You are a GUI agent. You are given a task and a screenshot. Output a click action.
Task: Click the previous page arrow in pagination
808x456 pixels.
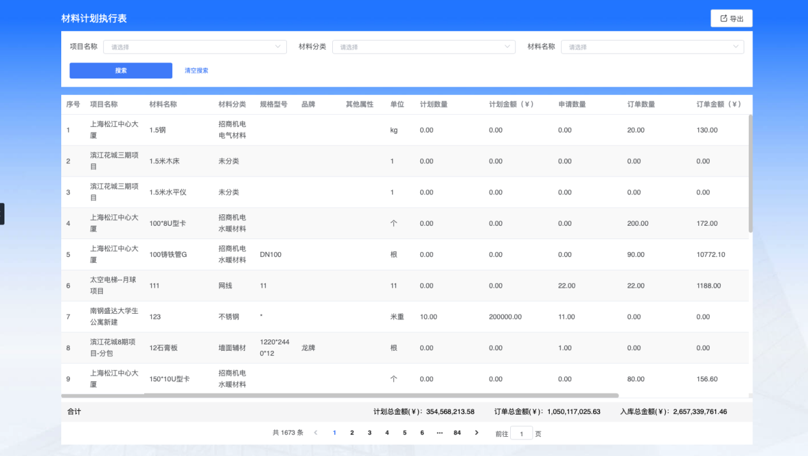[316, 432]
